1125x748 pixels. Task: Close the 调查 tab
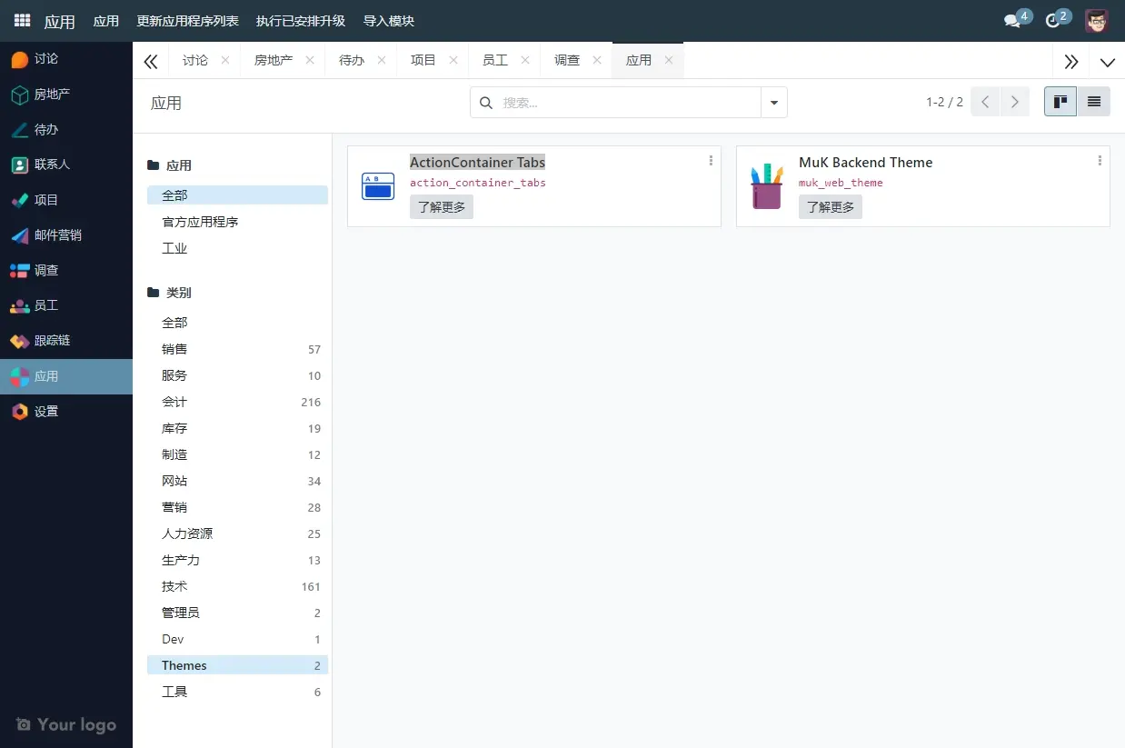[597, 60]
